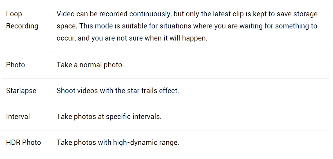
Task: Select the "Starlapse" mode name cell
Action: pyautogui.click(x=21, y=91)
